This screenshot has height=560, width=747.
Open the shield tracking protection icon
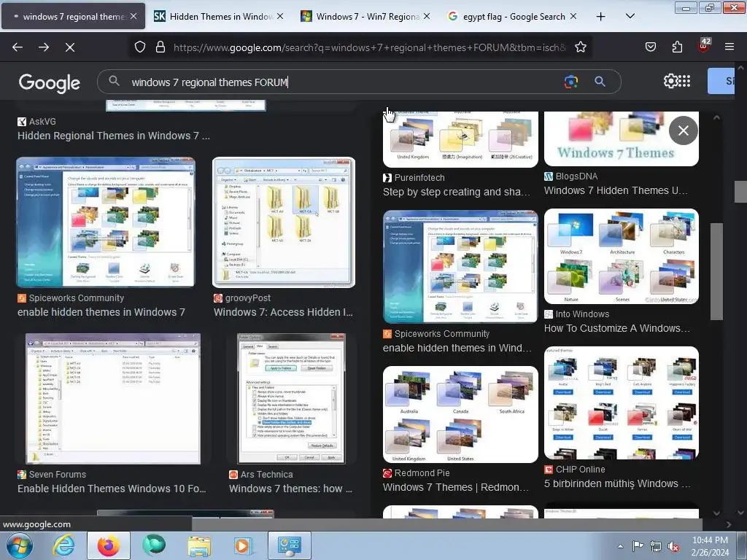click(x=139, y=47)
